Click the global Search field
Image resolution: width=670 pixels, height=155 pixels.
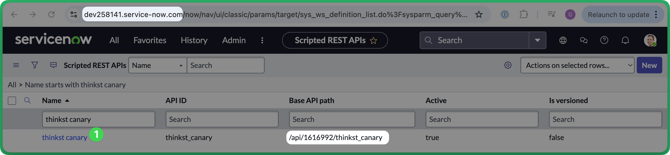(x=474, y=40)
